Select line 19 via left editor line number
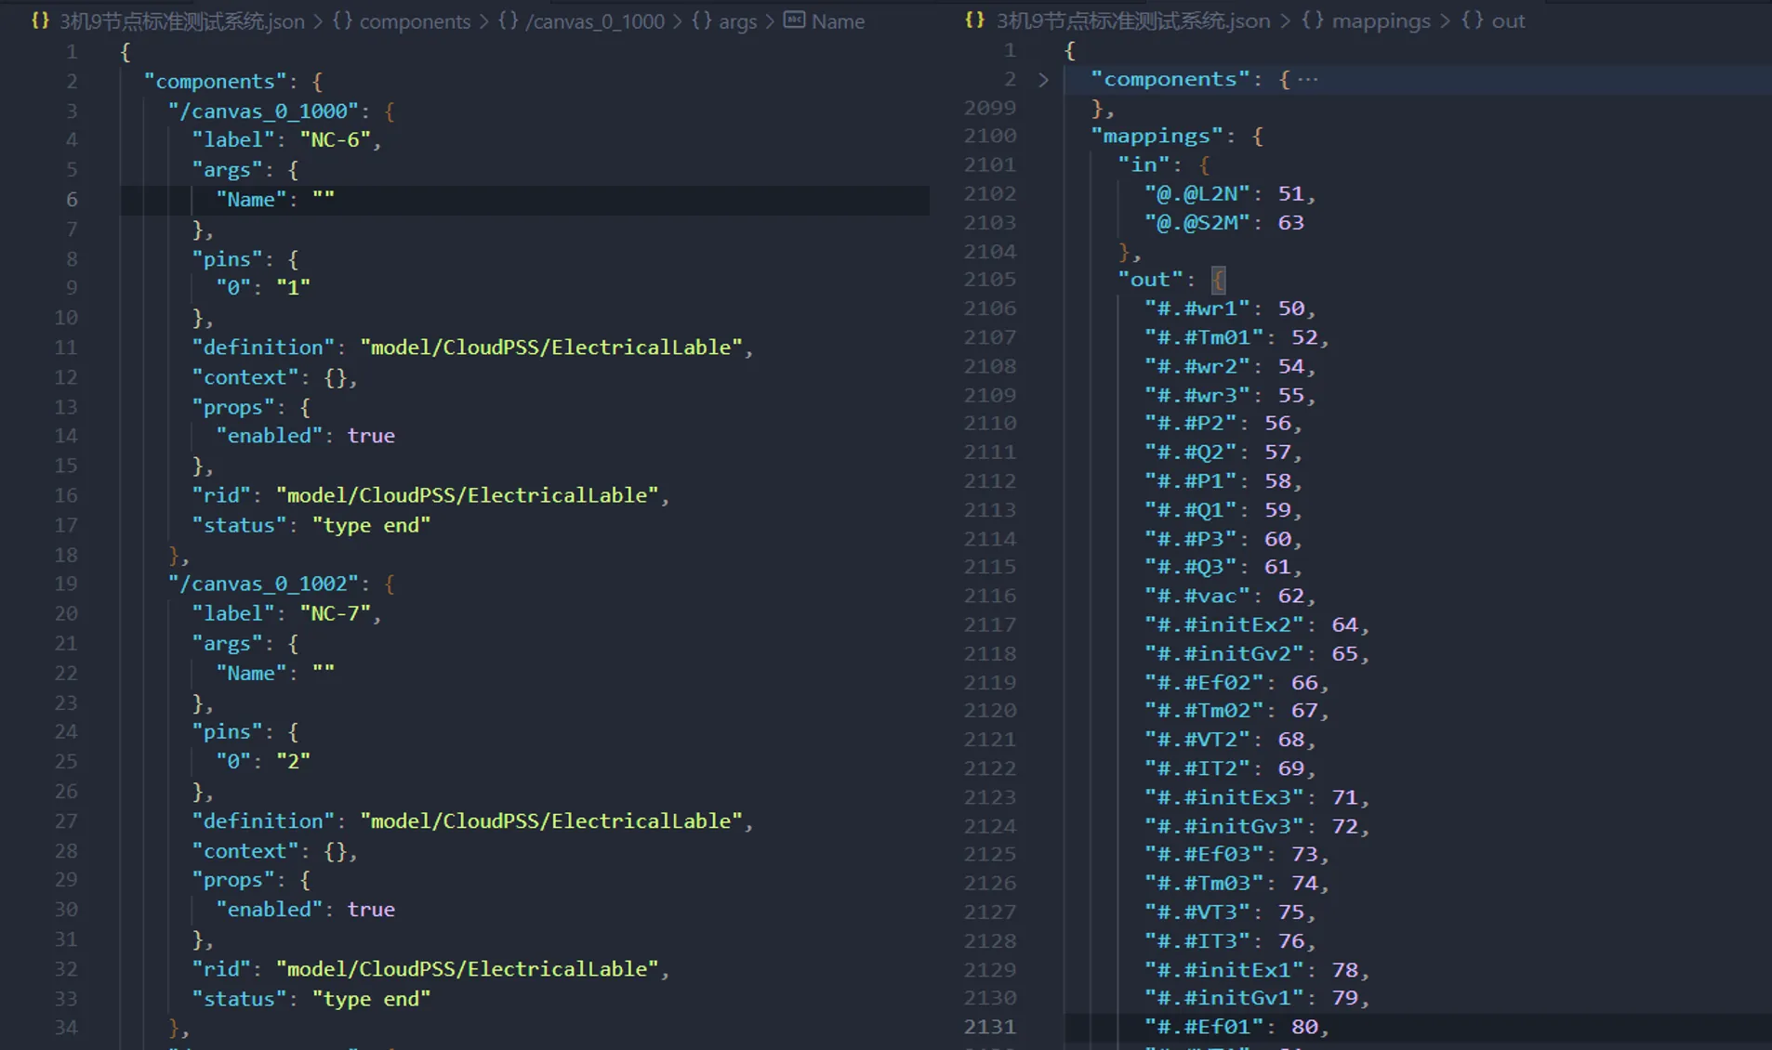The width and height of the screenshot is (1772, 1050). pos(66,584)
